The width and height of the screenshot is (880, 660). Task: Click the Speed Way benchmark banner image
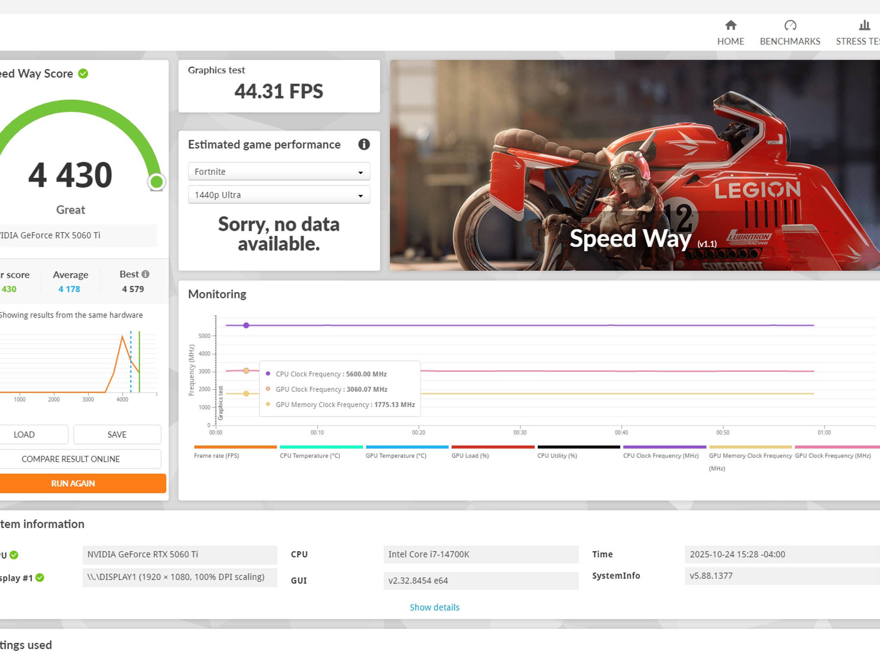pos(635,165)
